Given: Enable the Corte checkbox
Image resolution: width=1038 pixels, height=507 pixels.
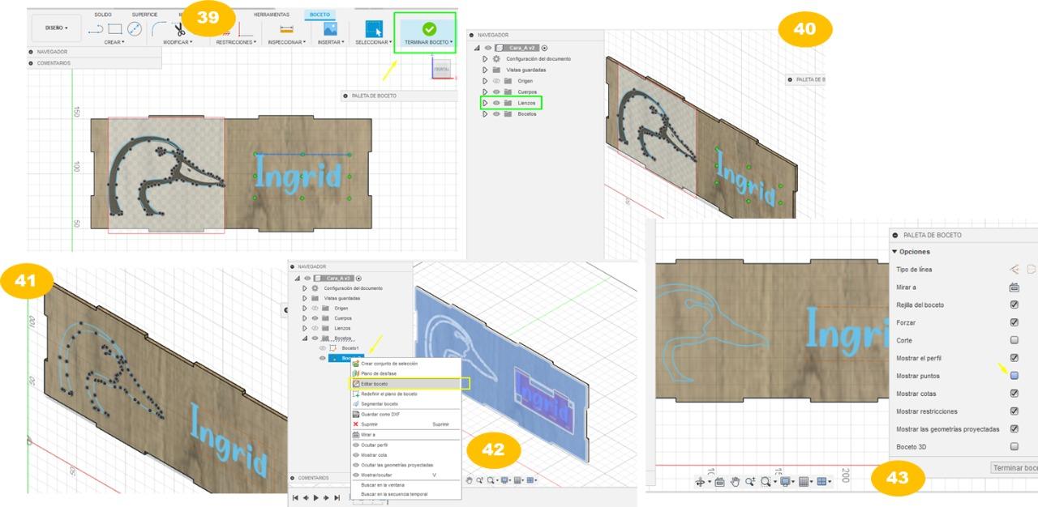Looking at the screenshot, I should click(1014, 340).
